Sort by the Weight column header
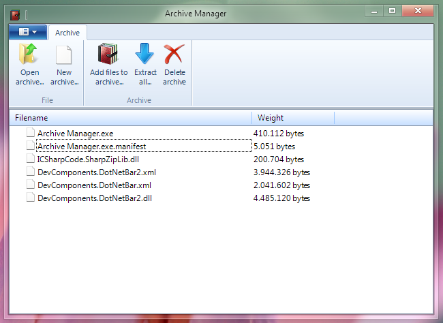Image resolution: width=443 pixels, height=323 pixels. click(x=293, y=118)
